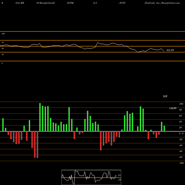Click the ticker label FCFS in the header
The image size is (185, 185).
coord(122,3)
